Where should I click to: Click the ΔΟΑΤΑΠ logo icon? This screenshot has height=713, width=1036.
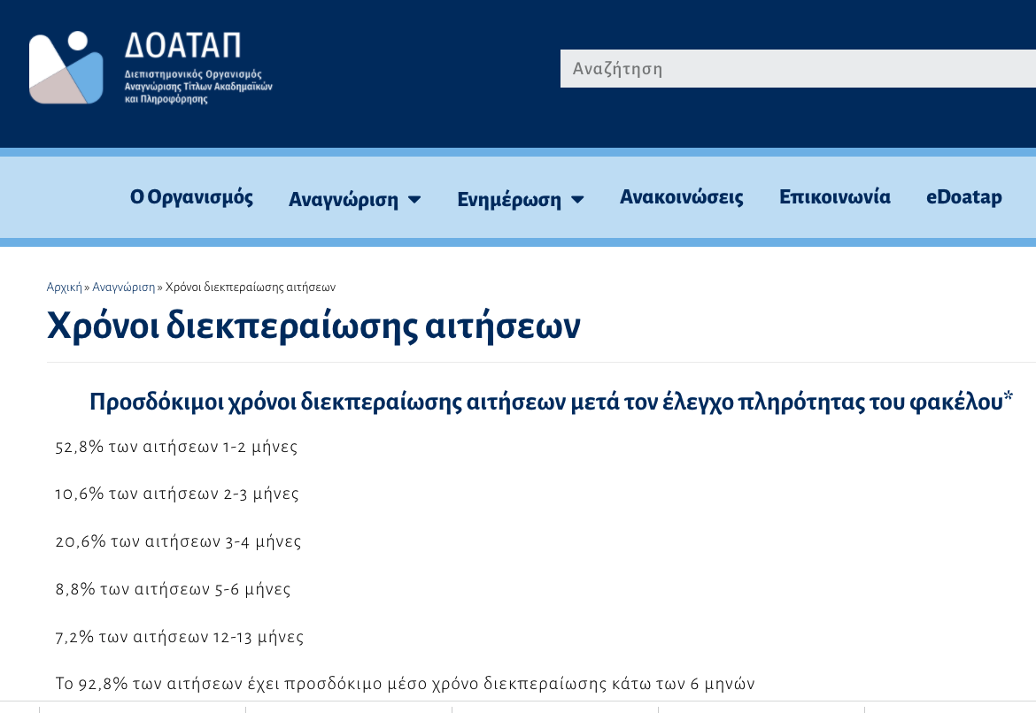pyautogui.click(x=66, y=69)
